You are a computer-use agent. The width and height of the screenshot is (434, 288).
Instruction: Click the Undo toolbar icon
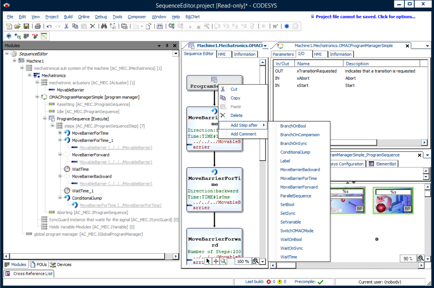(49, 26)
